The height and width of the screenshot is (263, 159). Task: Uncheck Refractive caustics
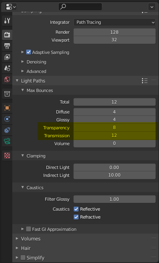(76, 217)
